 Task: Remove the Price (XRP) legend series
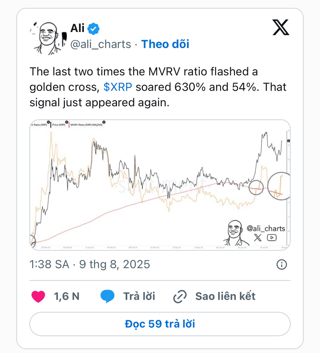(x=66, y=122)
